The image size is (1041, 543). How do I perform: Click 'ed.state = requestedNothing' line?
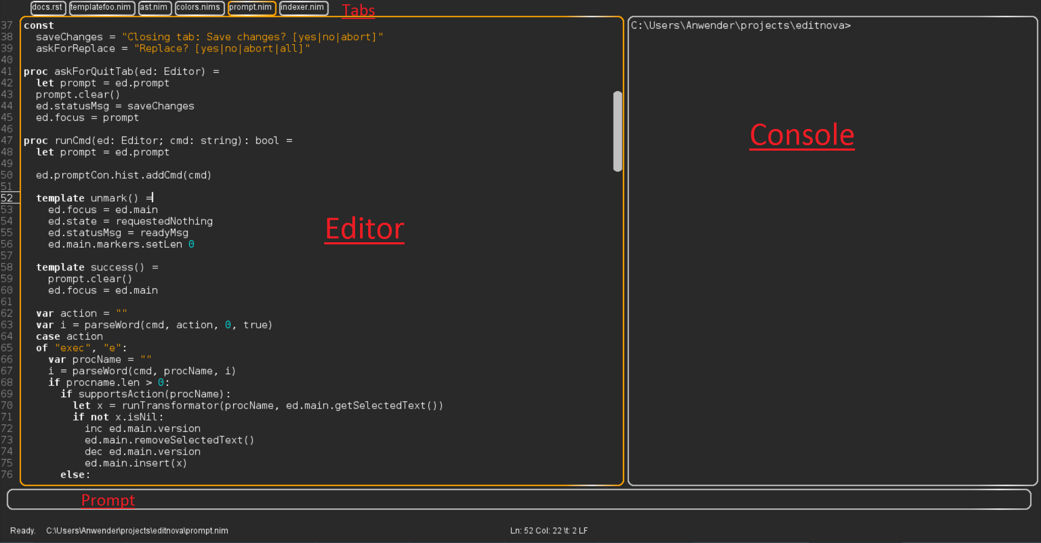click(130, 221)
